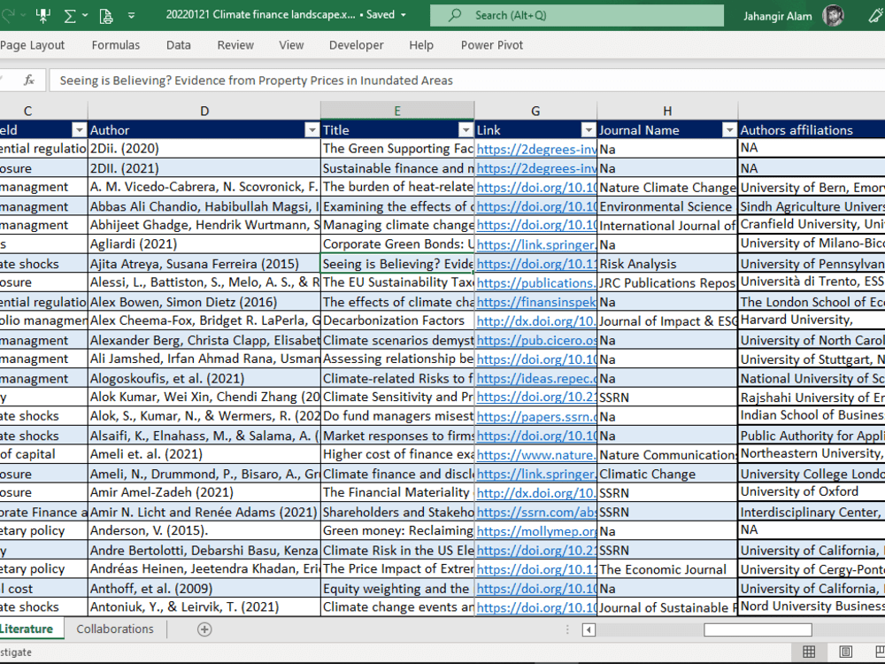Switch to the Collaborations sheet tab
The height and width of the screenshot is (664, 885).
click(x=115, y=629)
